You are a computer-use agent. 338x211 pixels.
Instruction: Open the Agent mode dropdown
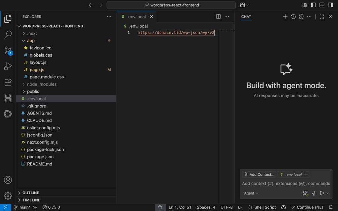(x=251, y=193)
